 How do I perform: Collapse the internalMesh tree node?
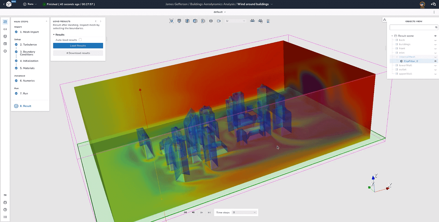click(x=397, y=57)
